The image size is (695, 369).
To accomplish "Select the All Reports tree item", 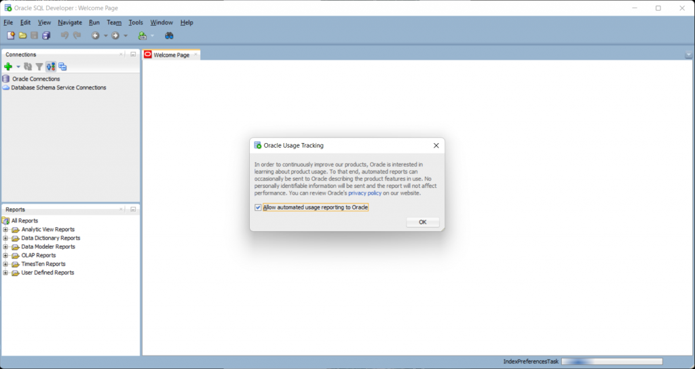I will tap(25, 220).
